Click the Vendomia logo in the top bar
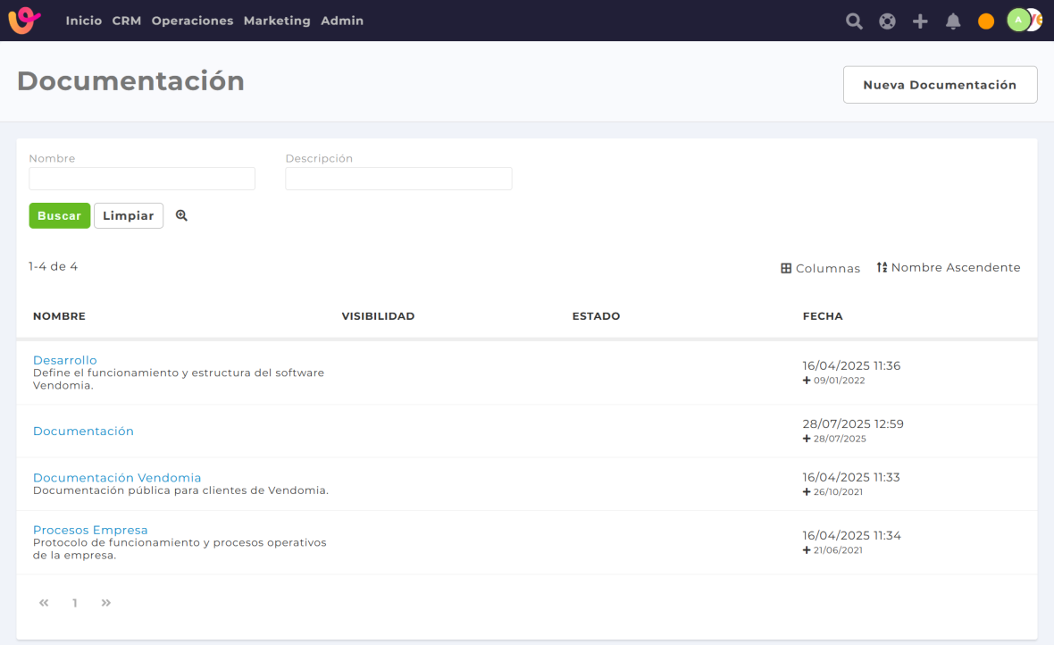Image resolution: width=1054 pixels, height=645 pixels. coord(24,21)
